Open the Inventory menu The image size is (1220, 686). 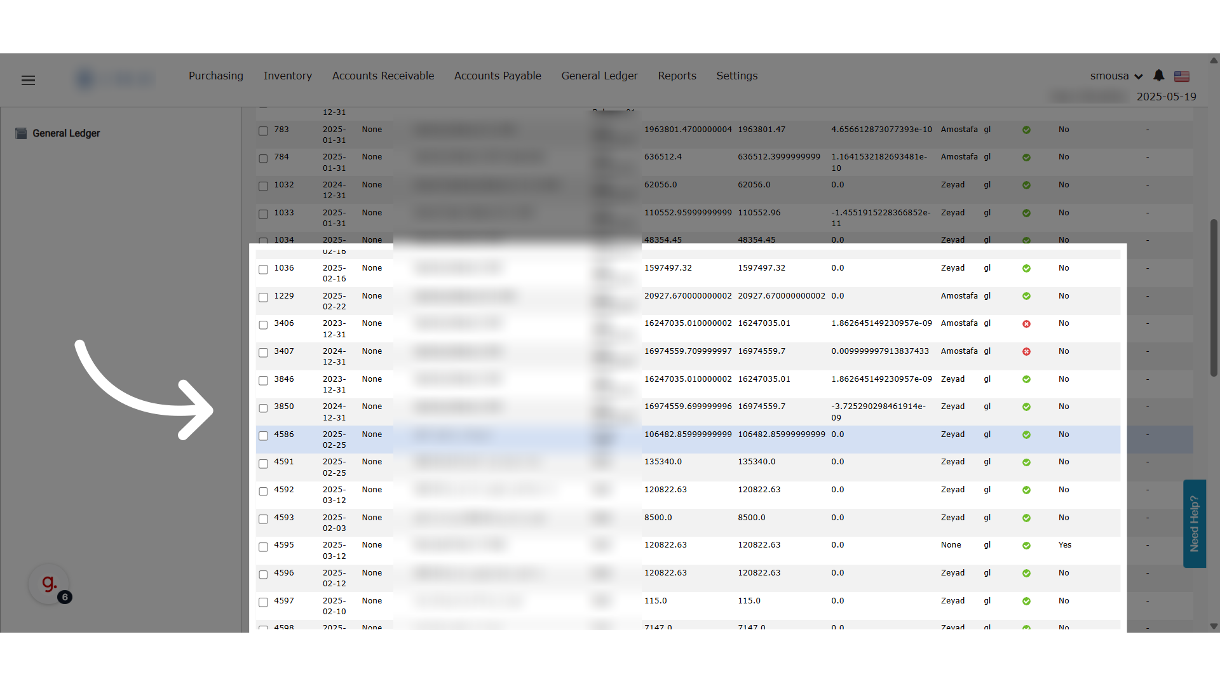coord(288,76)
